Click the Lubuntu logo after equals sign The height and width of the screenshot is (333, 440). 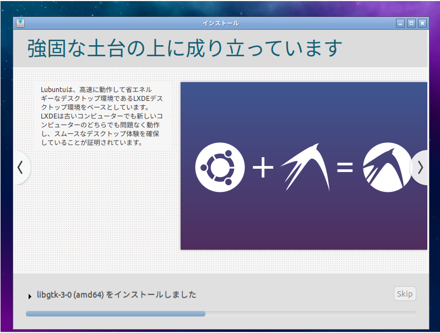tap(387, 167)
